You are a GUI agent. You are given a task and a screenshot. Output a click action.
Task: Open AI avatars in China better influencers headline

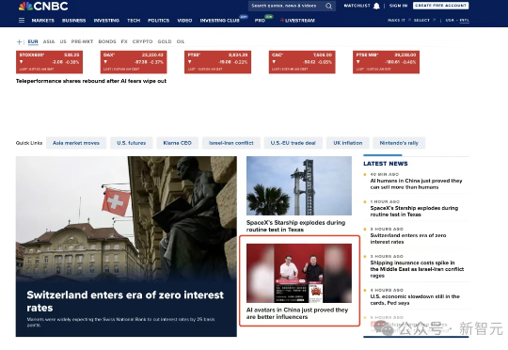tap(297, 313)
